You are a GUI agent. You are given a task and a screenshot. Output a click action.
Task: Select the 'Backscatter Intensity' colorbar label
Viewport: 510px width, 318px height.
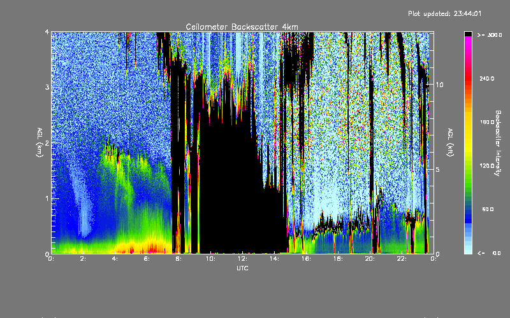[x=497, y=143]
